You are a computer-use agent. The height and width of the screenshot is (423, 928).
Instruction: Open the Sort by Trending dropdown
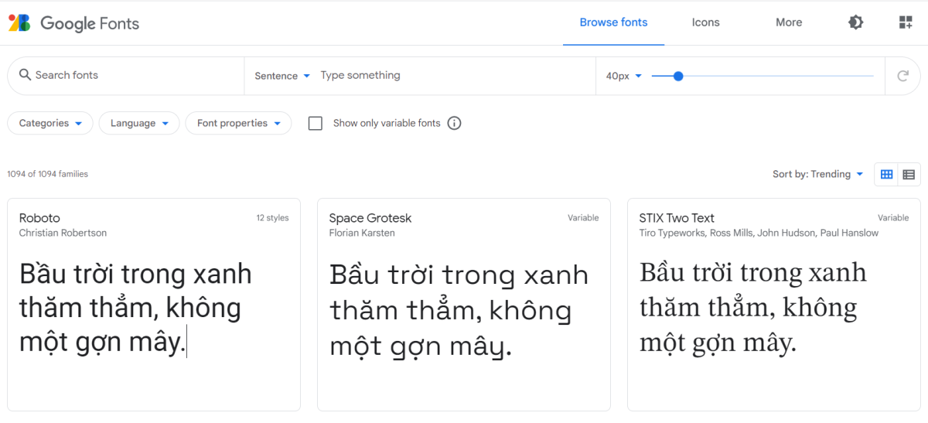[818, 174]
